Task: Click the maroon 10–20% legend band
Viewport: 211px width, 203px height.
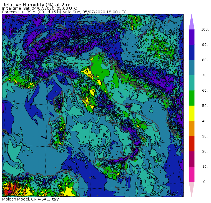Action: coord(192,159)
